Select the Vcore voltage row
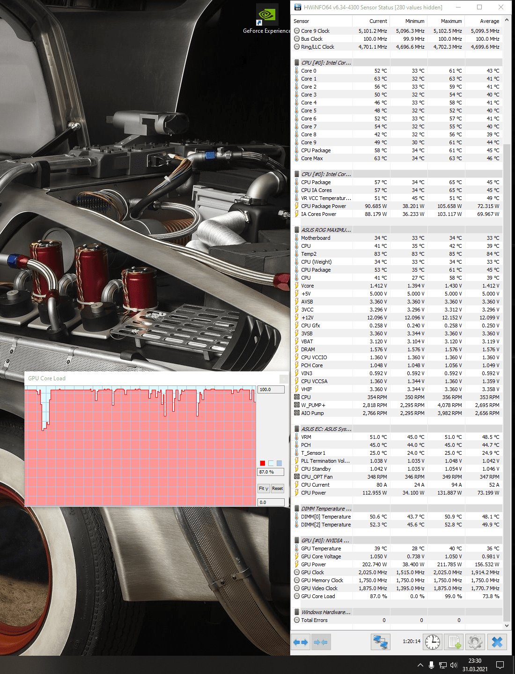The width and height of the screenshot is (515, 674). point(397,286)
